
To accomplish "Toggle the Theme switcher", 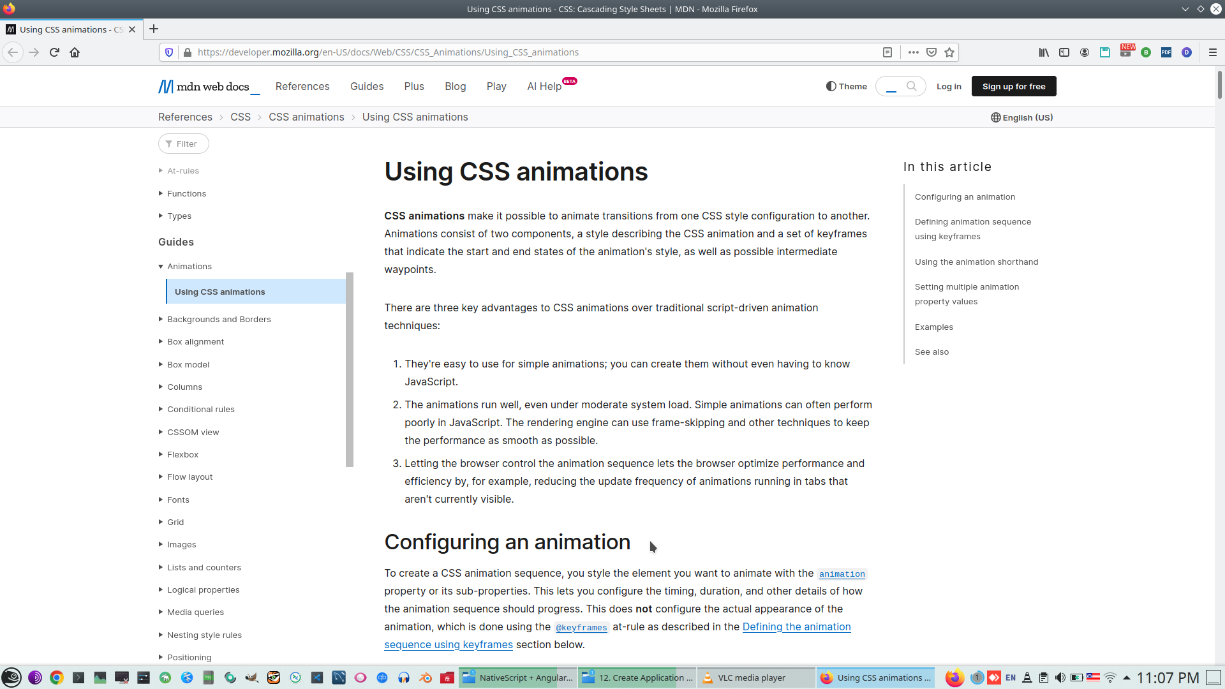I will point(846,86).
